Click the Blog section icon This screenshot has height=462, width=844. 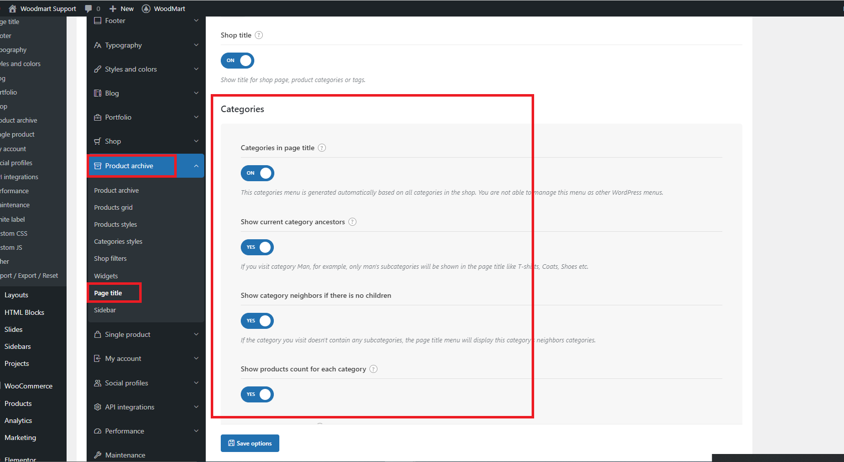pos(98,93)
